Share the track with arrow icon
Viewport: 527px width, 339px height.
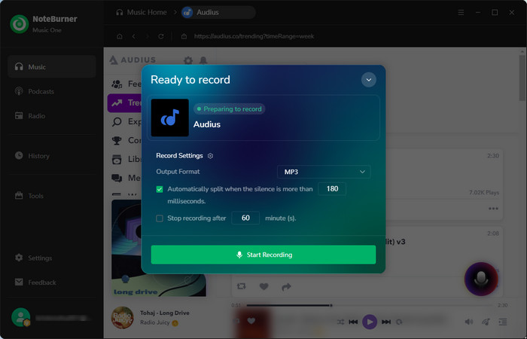(286, 286)
